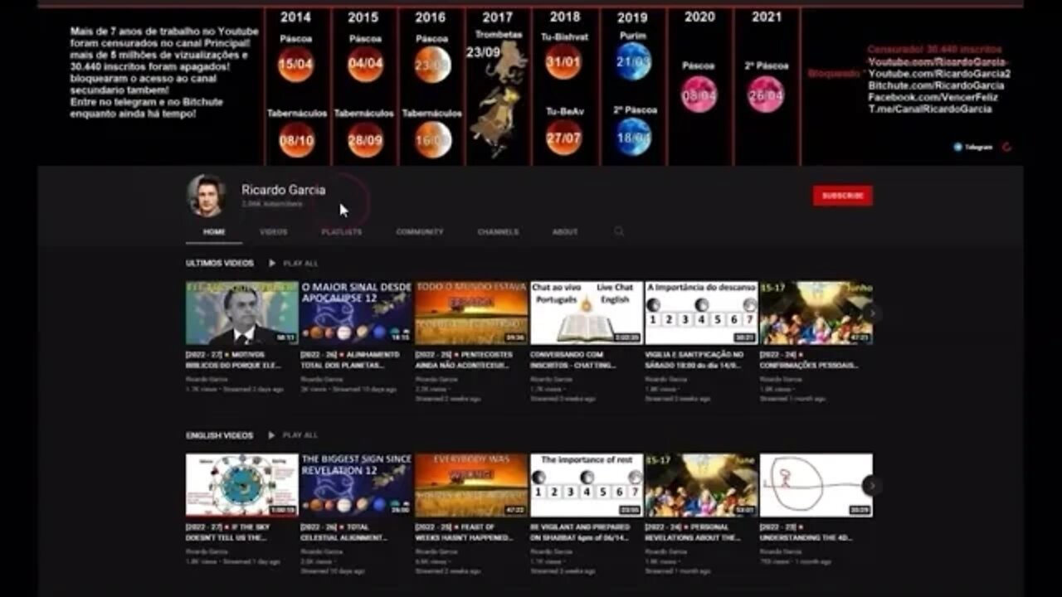Open 'Todo o Mundo Estava' thumbnail

coord(471,313)
